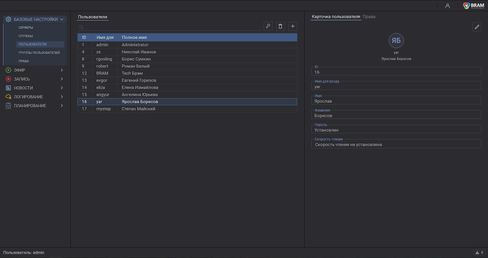Expand the Логирование section chevron

point(62,97)
